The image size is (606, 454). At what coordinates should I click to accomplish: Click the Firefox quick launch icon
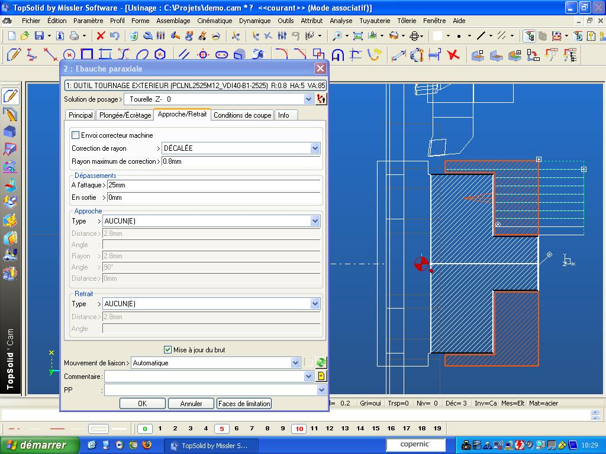[x=147, y=445]
